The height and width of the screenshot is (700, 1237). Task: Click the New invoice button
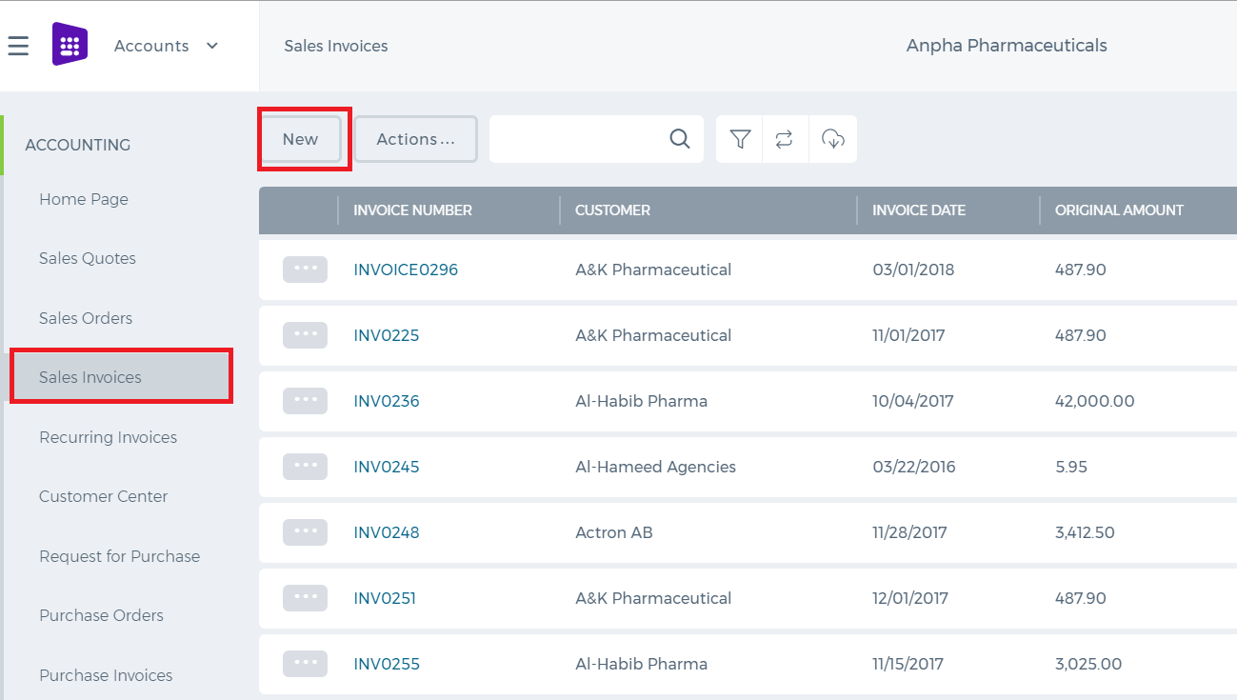(x=301, y=139)
